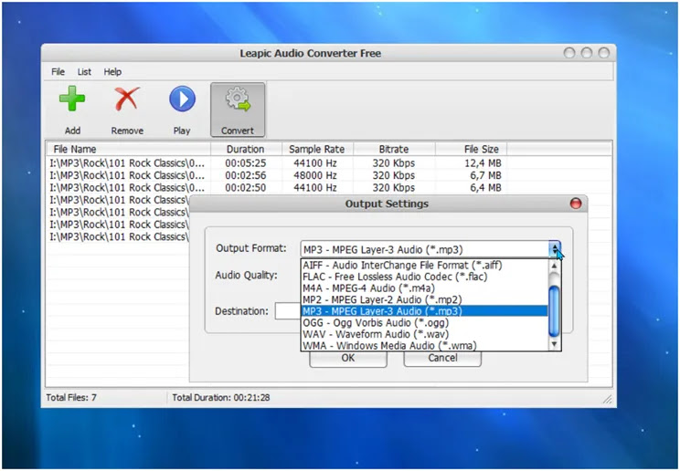The width and height of the screenshot is (680, 471).
Task: Click the format list scroll down arrow
Action: point(554,344)
